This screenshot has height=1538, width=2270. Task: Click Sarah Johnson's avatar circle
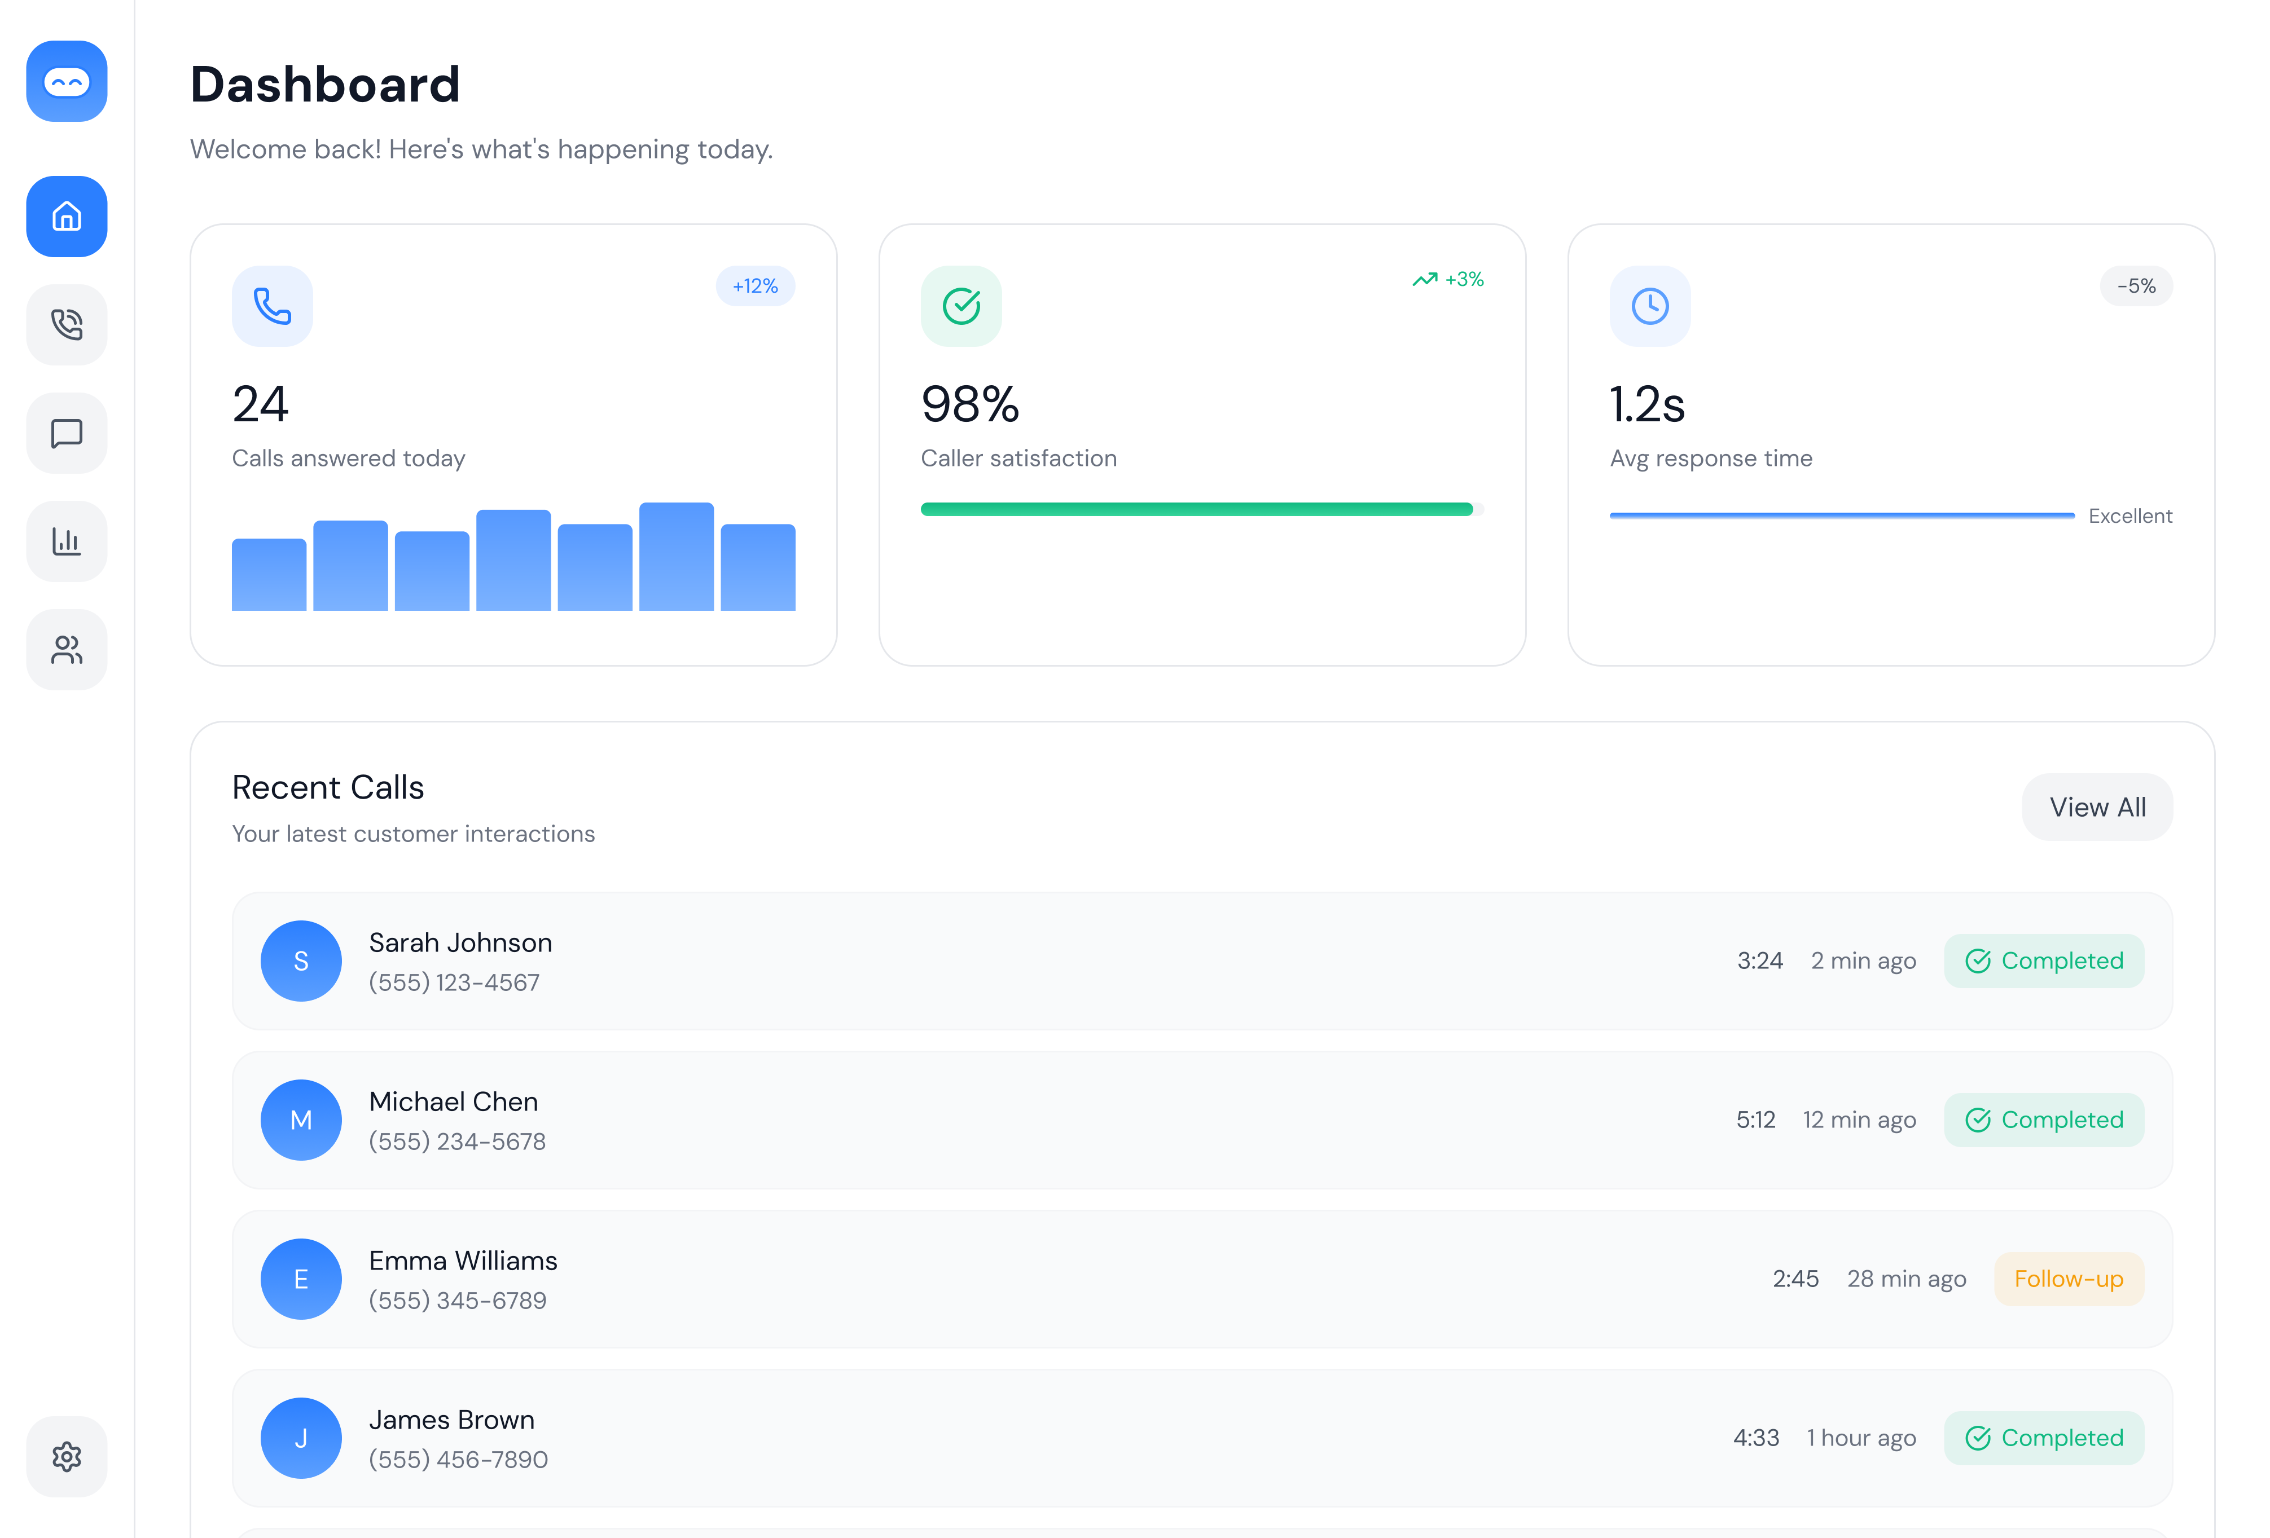[301, 961]
